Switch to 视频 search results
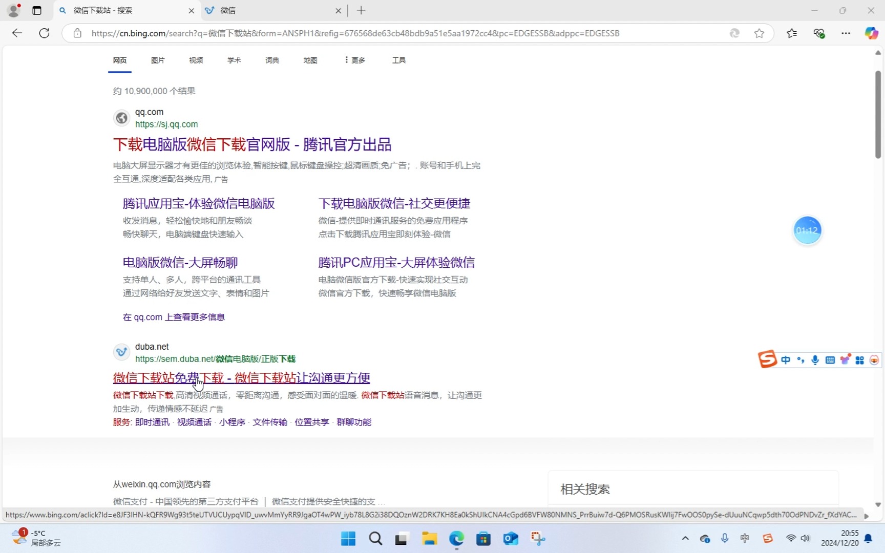The image size is (885, 553). (x=196, y=60)
